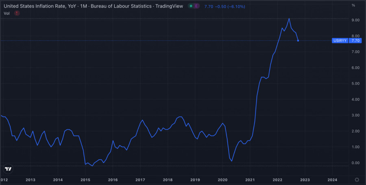The height and width of the screenshot is (185, 366).
Task: Click the 2022 inflation peak on the chart line
Action: tap(289, 19)
